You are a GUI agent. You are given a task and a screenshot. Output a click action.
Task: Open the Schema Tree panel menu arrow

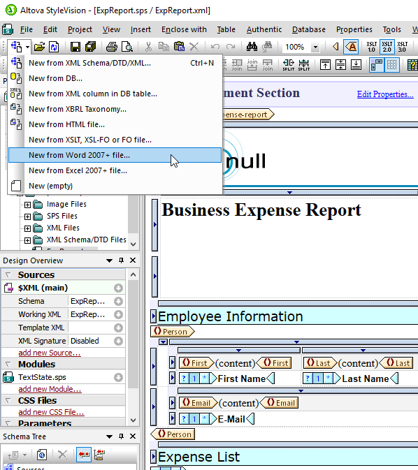(110, 436)
